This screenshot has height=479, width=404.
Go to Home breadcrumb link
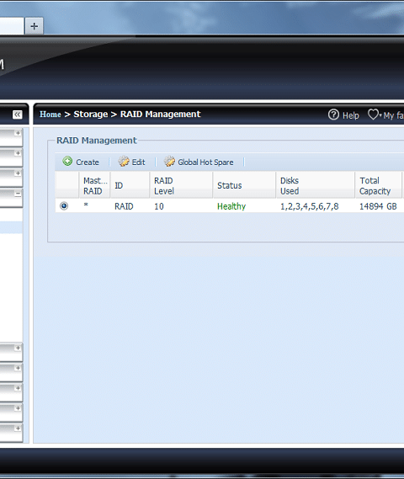click(50, 114)
